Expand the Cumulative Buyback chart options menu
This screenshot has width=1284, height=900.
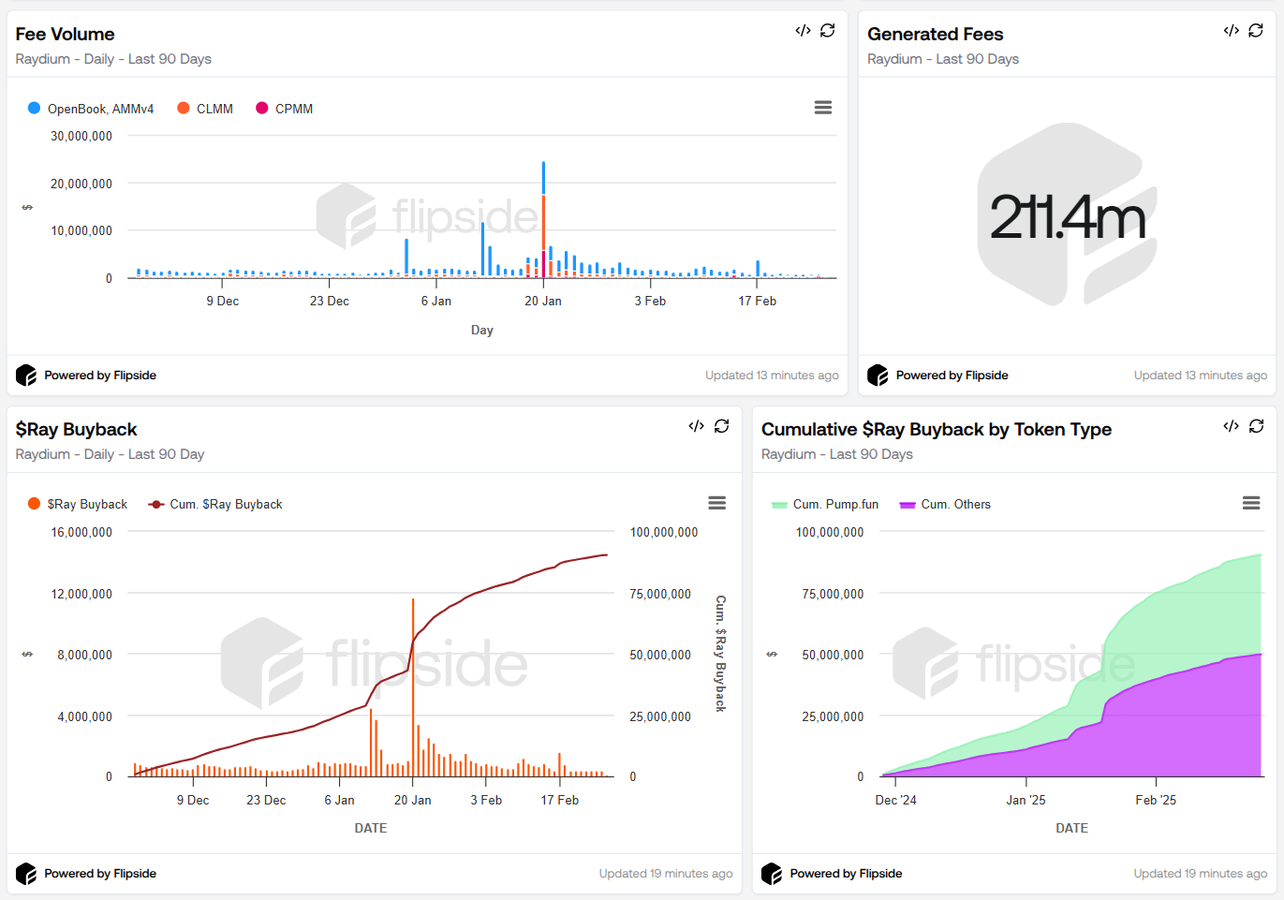click(x=1251, y=503)
